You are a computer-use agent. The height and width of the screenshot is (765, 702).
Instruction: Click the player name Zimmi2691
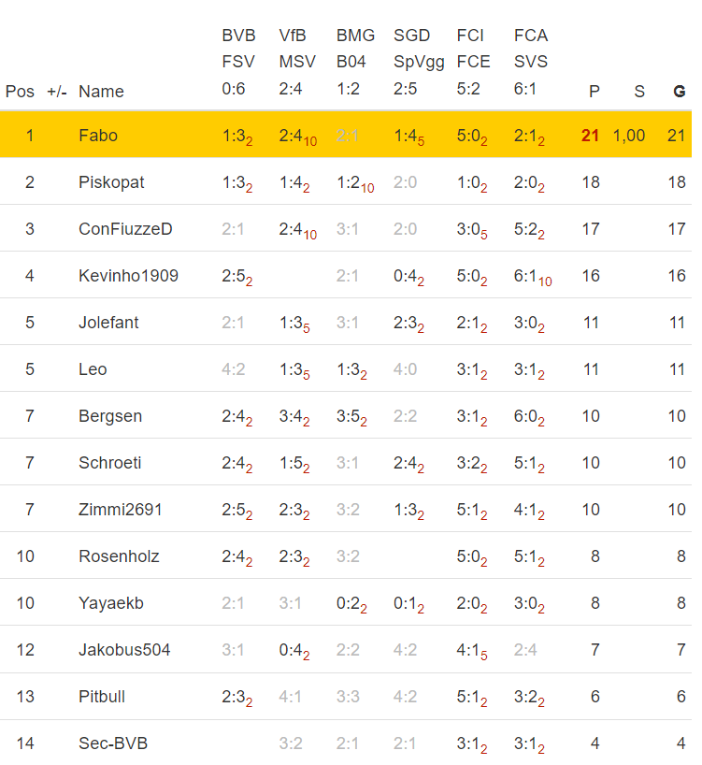(x=120, y=510)
